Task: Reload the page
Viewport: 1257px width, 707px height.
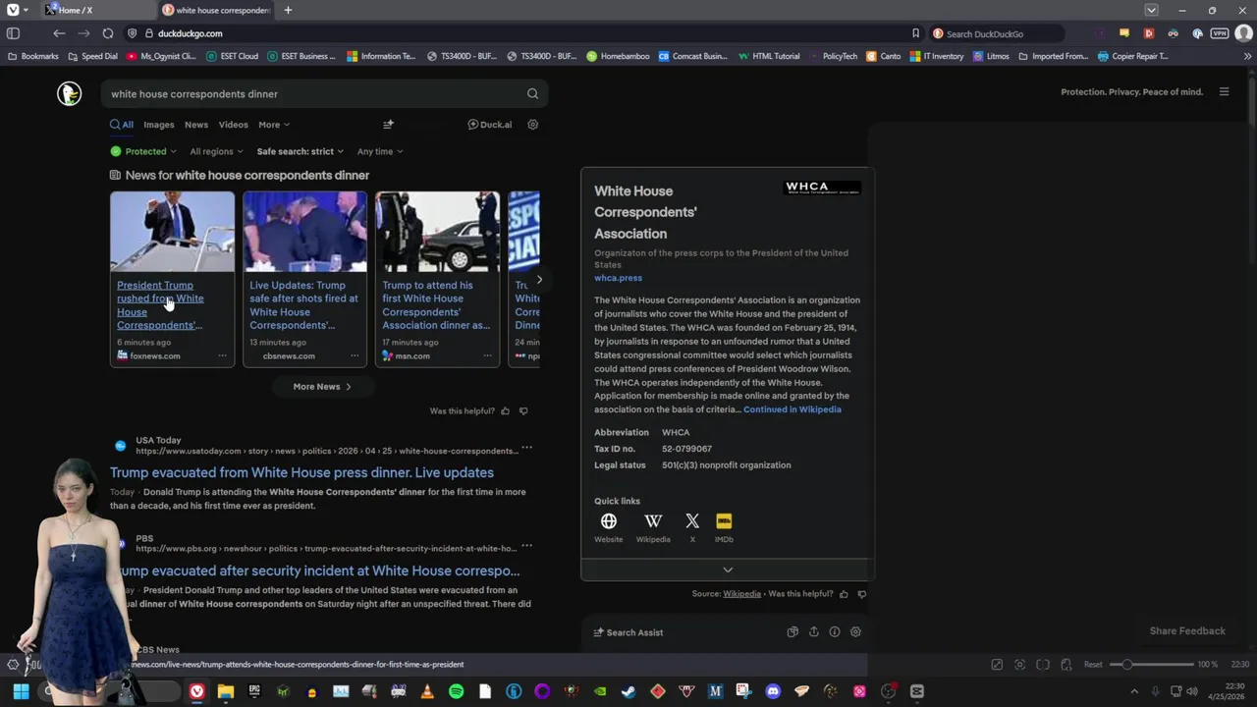Action: click(x=108, y=33)
